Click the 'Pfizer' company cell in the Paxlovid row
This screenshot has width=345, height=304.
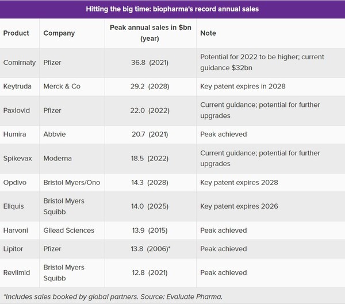pyautogui.click(x=52, y=110)
